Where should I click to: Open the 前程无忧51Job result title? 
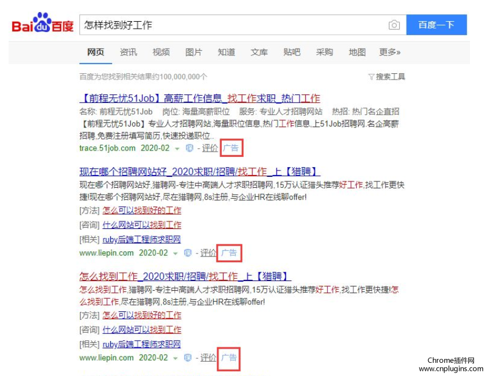(x=200, y=98)
